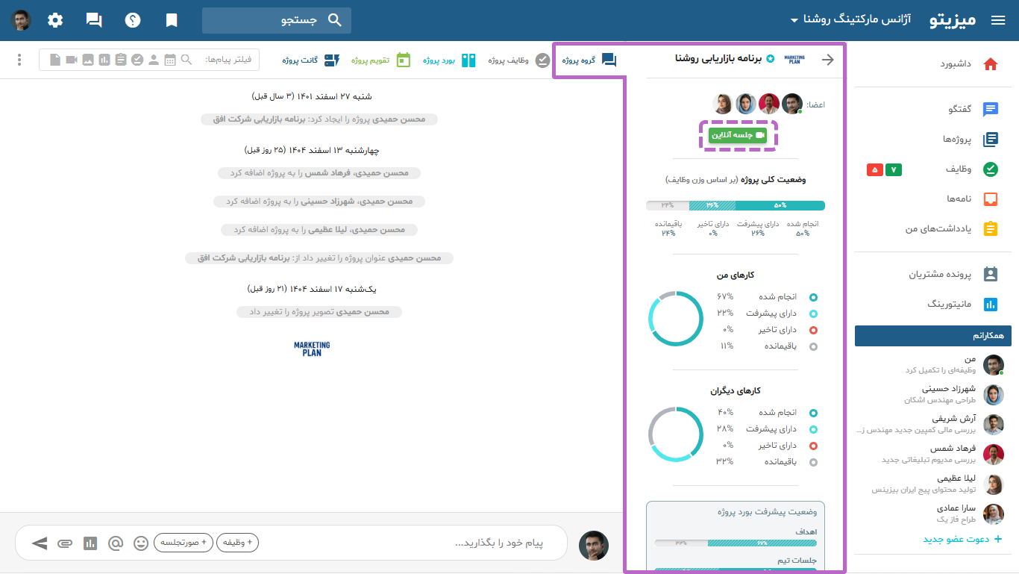Filter messages by calendar date icon

click(x=170, y=60)
